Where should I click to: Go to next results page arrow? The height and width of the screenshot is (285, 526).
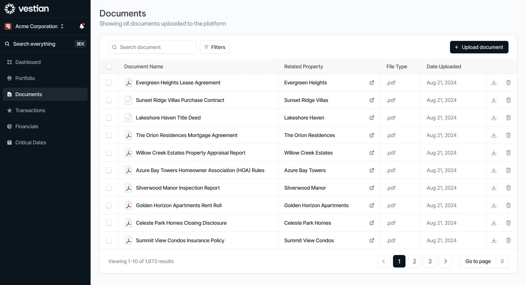tap(445, 261)
